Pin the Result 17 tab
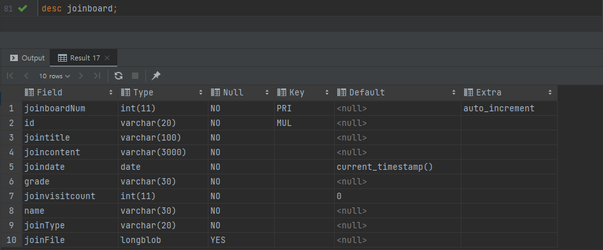Image resolution: width=603 pixels, height=250 pixels. click(x=156, y=76)
